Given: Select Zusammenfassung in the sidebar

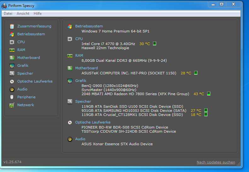Looking at the screenshot, I should 34,26.
